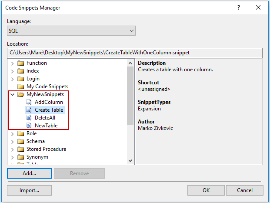Collapse the MyNewSnippets folder
Image resolution: width=270 pixels, height=203 pixels.
[x=12, y=94]
